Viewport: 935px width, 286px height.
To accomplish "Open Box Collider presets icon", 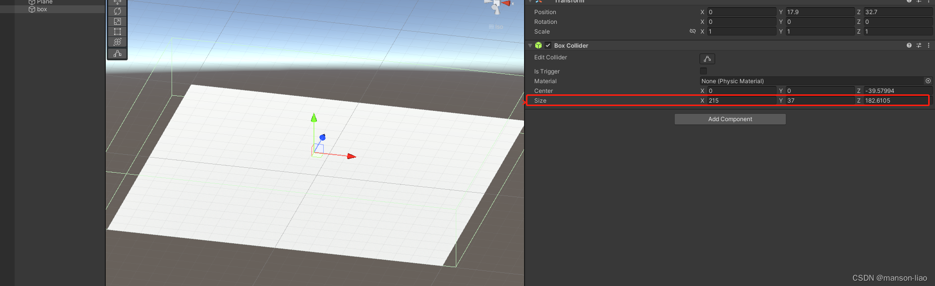I will 919,45.
